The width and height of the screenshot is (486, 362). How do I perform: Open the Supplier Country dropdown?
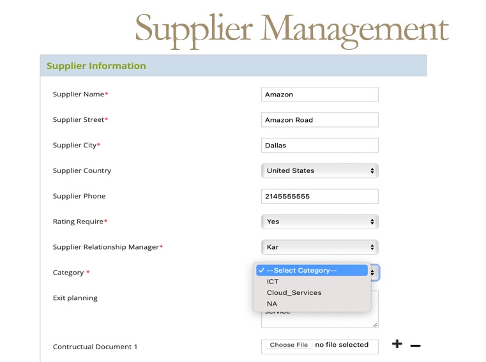coord(319,170)
